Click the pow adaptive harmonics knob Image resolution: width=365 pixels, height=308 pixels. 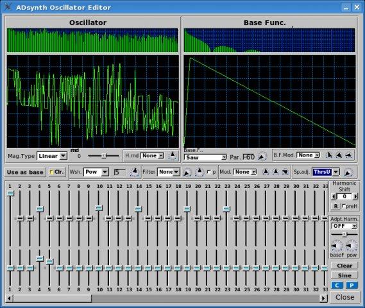351,246
